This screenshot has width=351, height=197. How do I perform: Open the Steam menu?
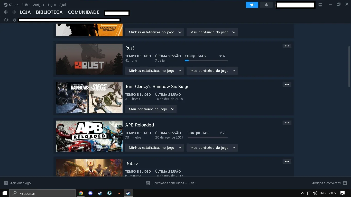(13, 5)
